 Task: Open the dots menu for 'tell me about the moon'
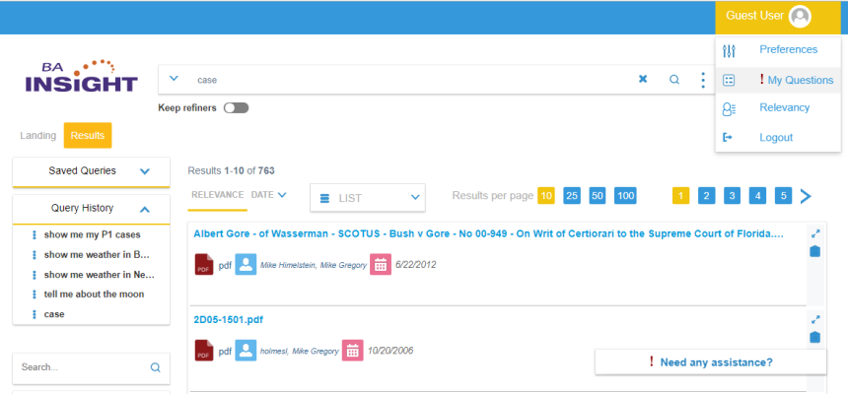pyautogui.click(x=35, y=295)
